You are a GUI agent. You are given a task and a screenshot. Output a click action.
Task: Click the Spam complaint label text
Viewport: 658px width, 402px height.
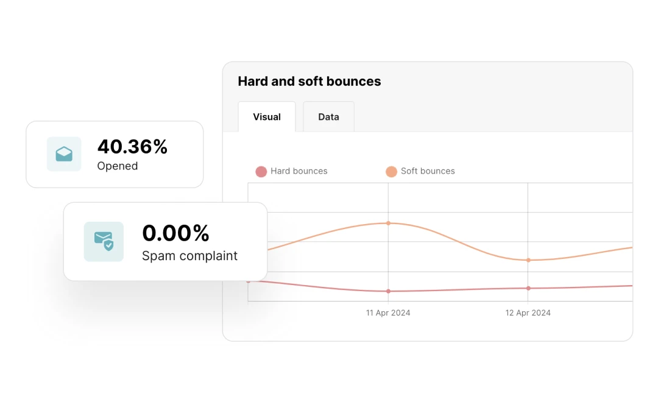tap(189, 256)
